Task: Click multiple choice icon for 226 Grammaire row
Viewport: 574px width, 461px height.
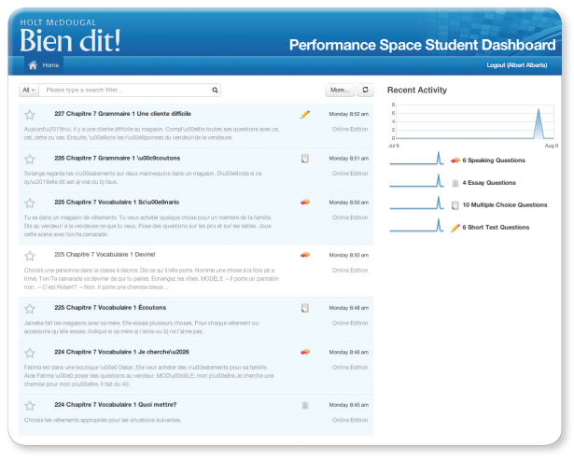Action: 305,159
